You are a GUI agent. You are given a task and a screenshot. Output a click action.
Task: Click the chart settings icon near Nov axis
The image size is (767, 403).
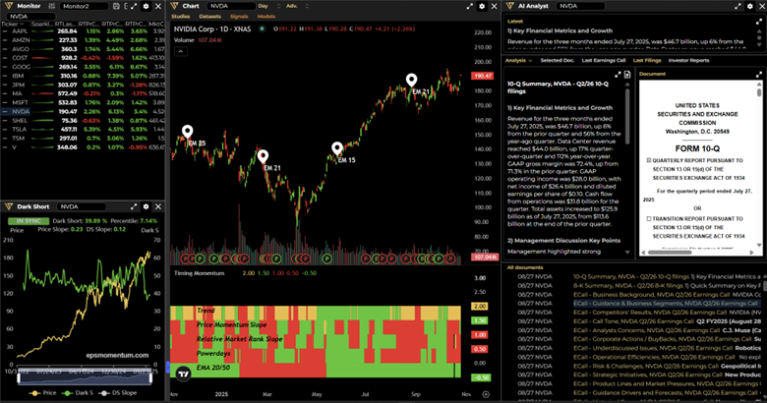pos(486,394)
